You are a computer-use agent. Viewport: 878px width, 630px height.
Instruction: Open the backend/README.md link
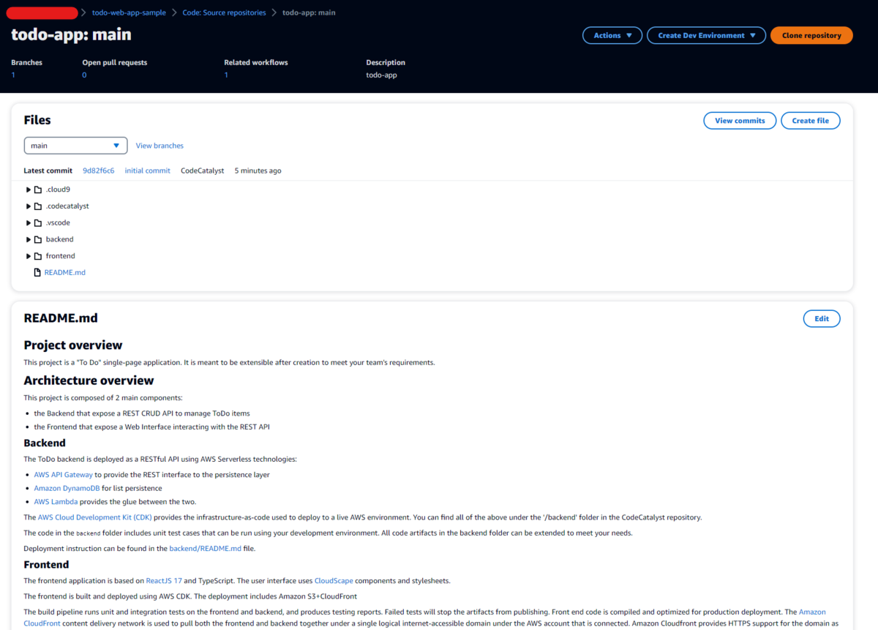click(x=205, y=548)
